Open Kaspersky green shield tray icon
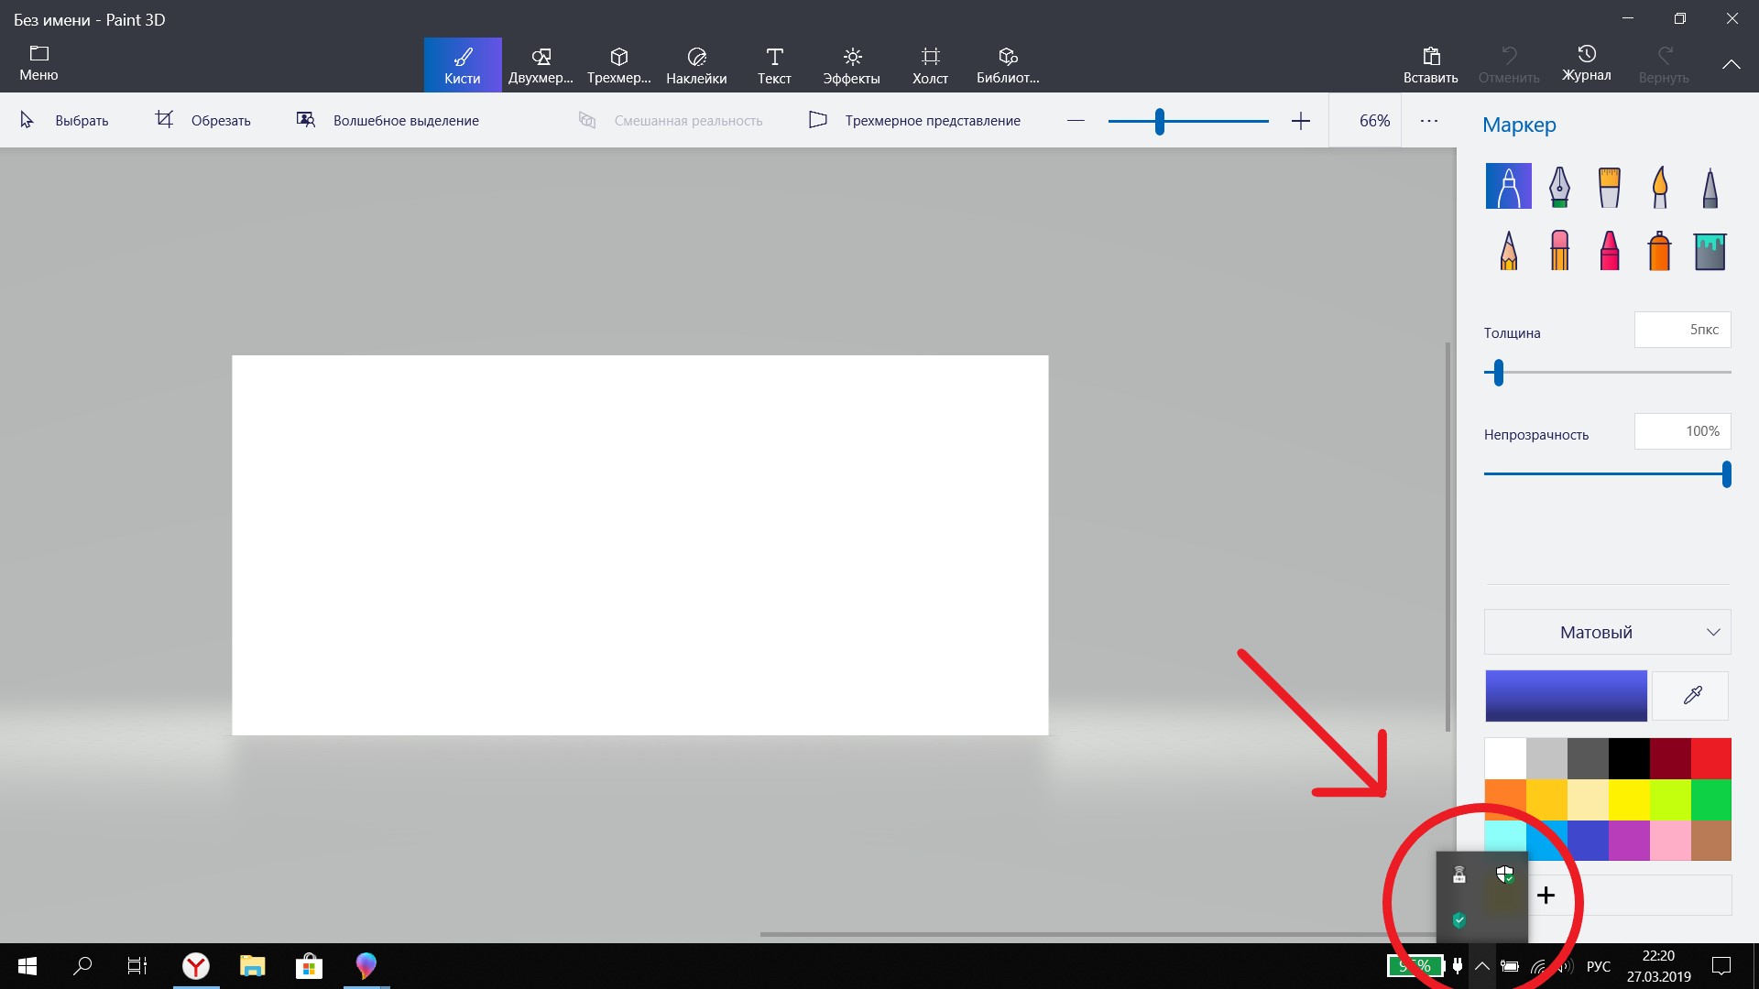 tap(1459, 919)
